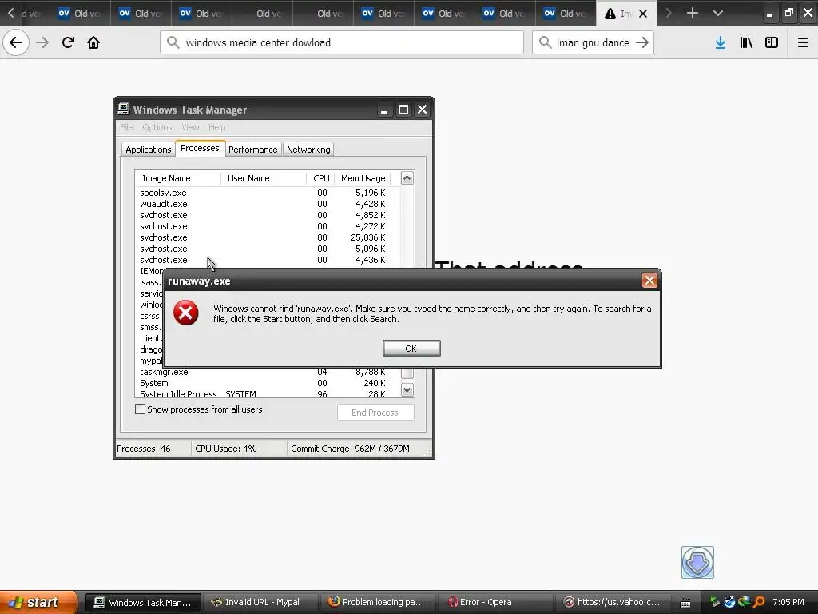
Task: Open the browser library icon
Action: pyautogui.click(x=746, y=42)
